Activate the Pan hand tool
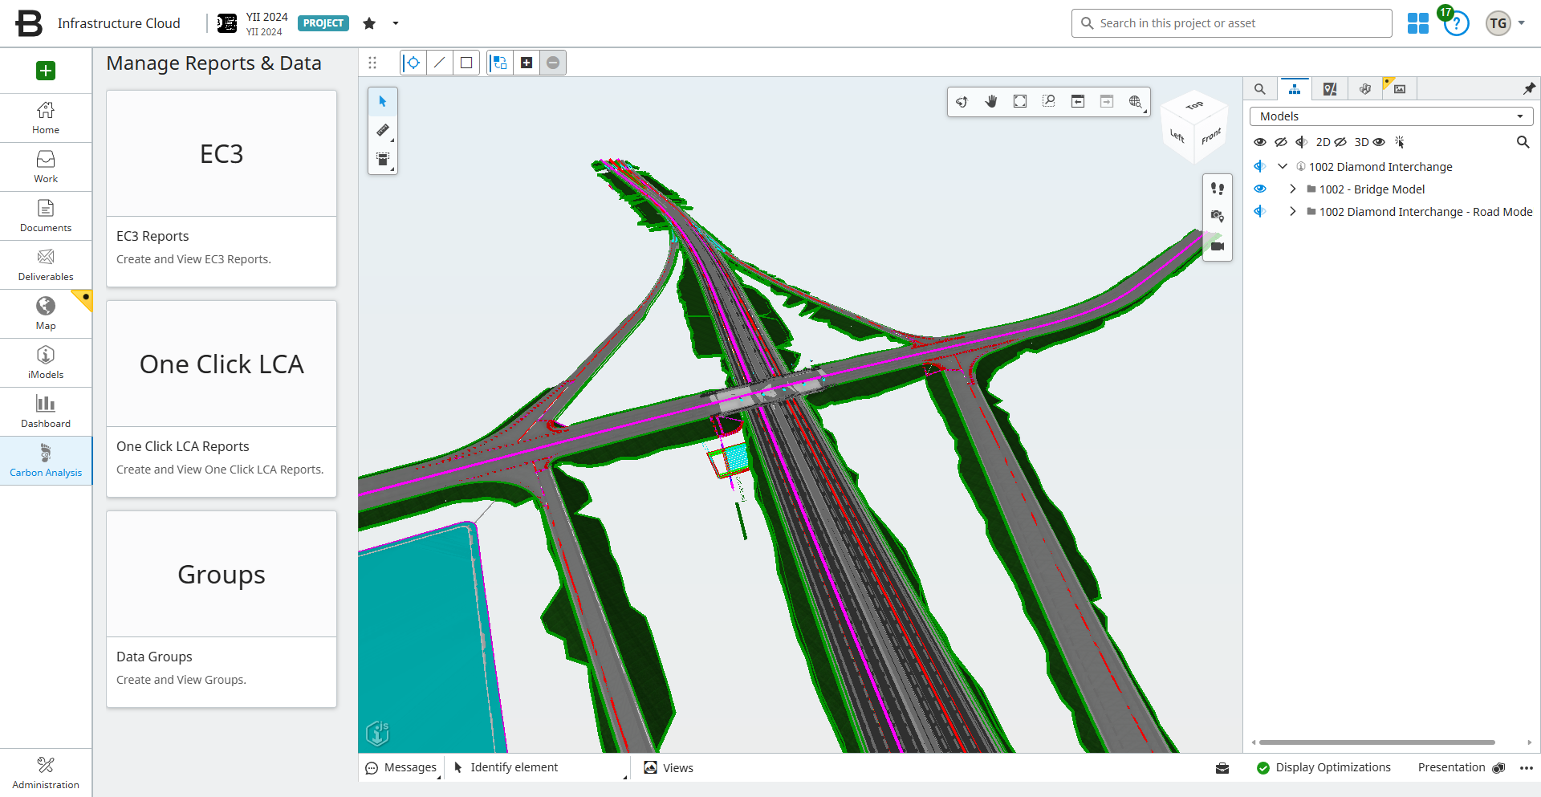This screenshot has width=1541, height=797. point(991,101)
